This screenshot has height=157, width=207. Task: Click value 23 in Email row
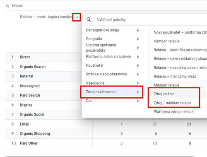189,124
